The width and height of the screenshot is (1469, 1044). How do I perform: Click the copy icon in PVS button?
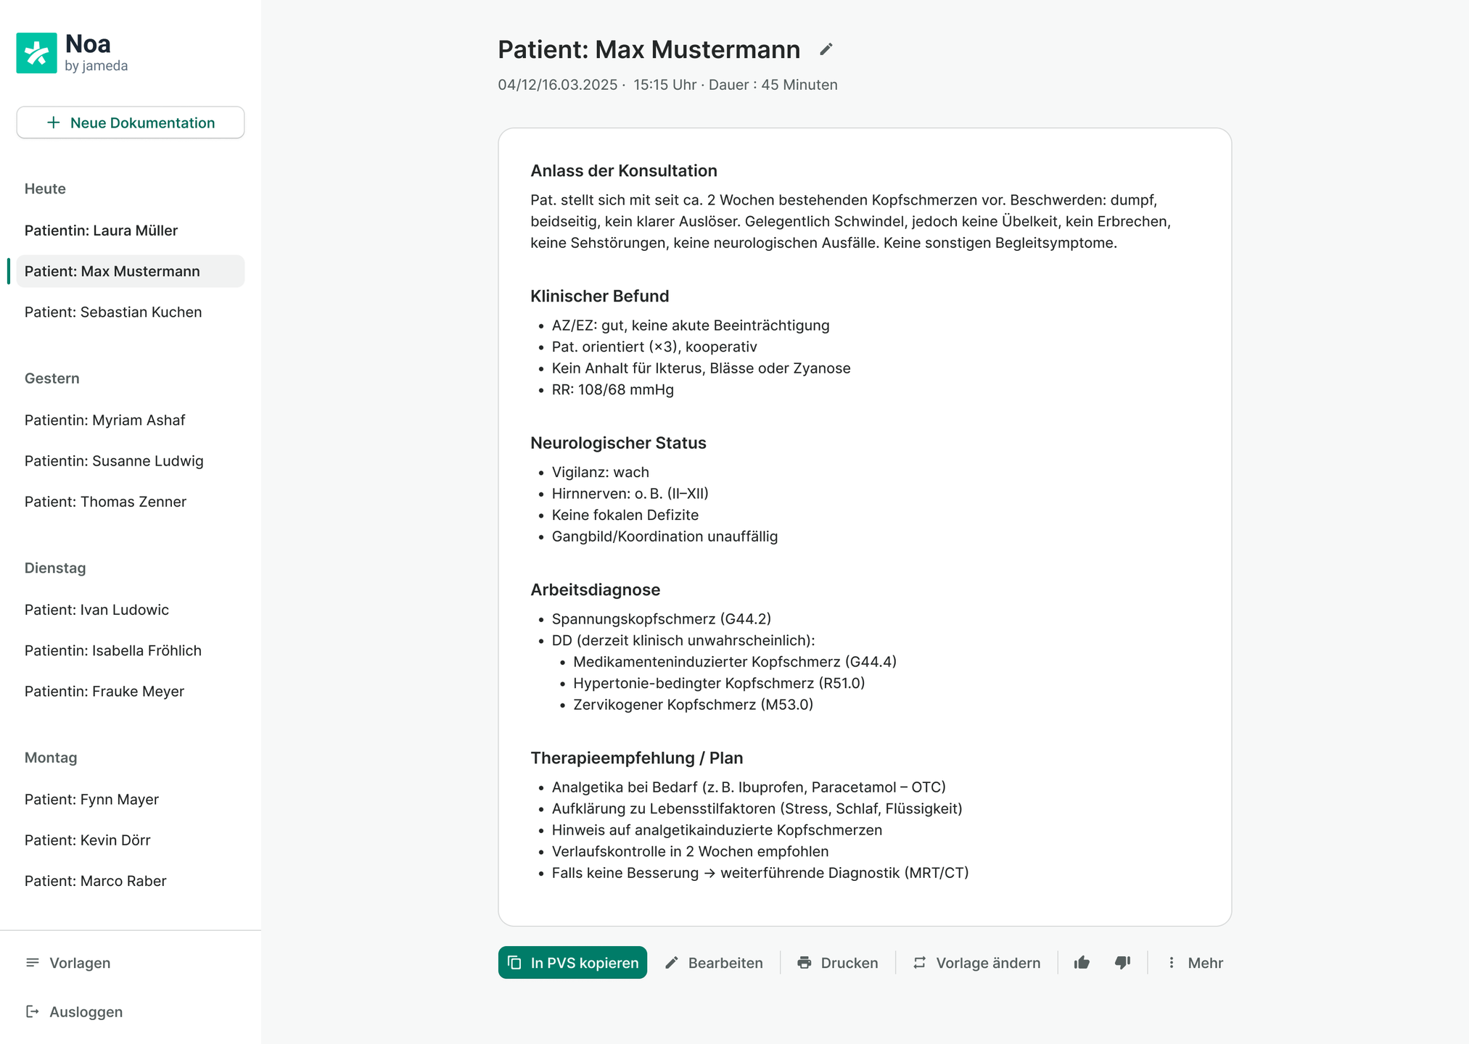point(514,963)
